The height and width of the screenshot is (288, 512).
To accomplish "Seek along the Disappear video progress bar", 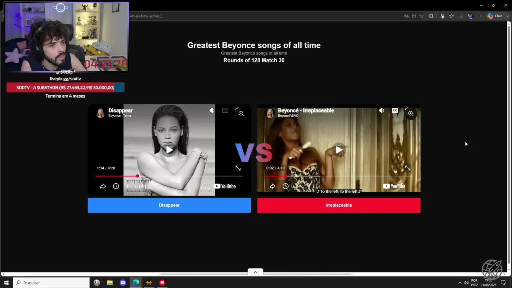I will pyautogui.click(x=169, y=176).
